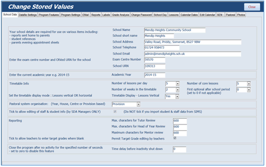
Task: Click the Number of weeks in the timetable value box
Action: pos(171,90)
